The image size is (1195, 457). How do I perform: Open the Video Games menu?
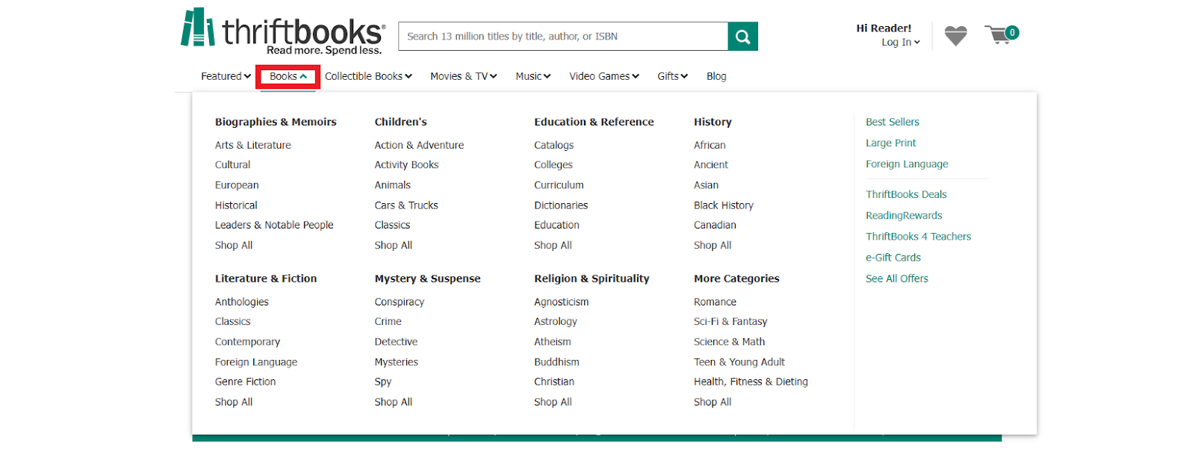[x=604, y=76]
